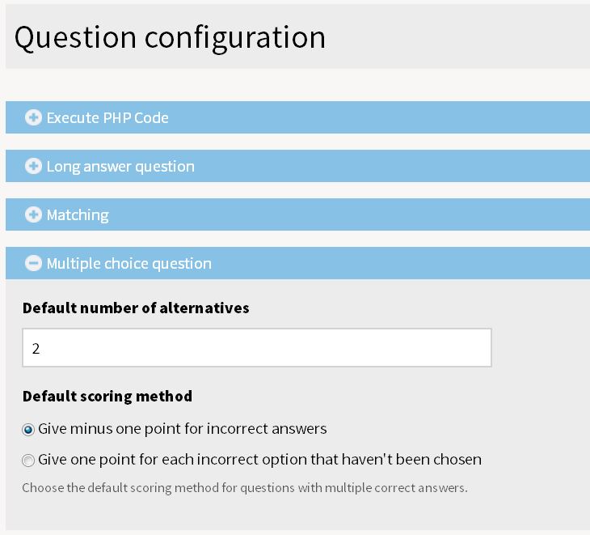590x535 pixels.
Task: Select Give one point for unchosen incorrect option
Action: tap(28, 461)
